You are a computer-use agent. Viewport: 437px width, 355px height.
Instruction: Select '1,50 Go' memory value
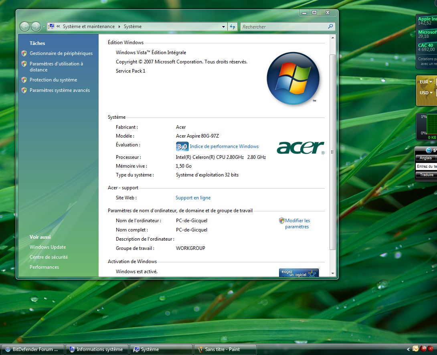(184, 166)
